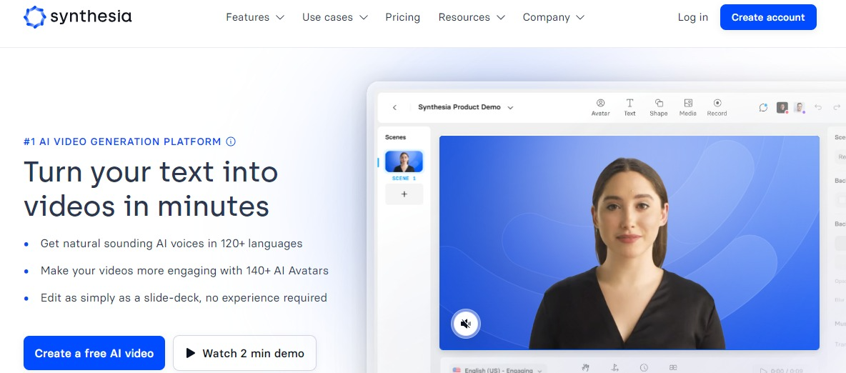Click the 'Turn your text into videos' heading
The height and width of the screenshot is (373, 846).
(151, 189)
